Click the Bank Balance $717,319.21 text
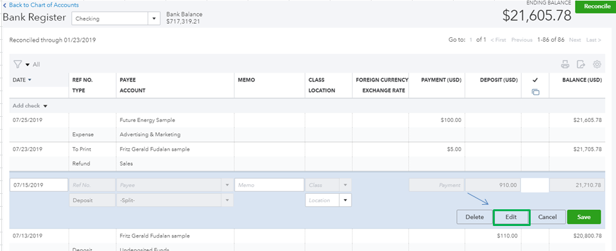 pos(184,18)
